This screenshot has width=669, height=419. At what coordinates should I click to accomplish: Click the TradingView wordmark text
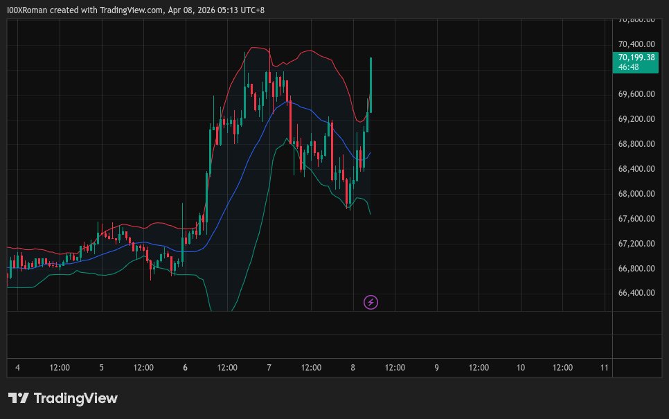coord(75,398)
